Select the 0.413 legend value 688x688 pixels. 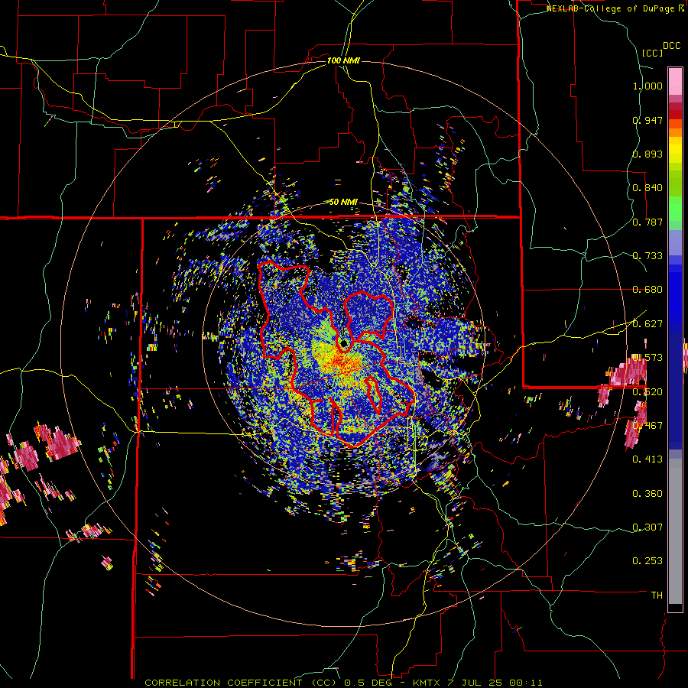point(647,459)
